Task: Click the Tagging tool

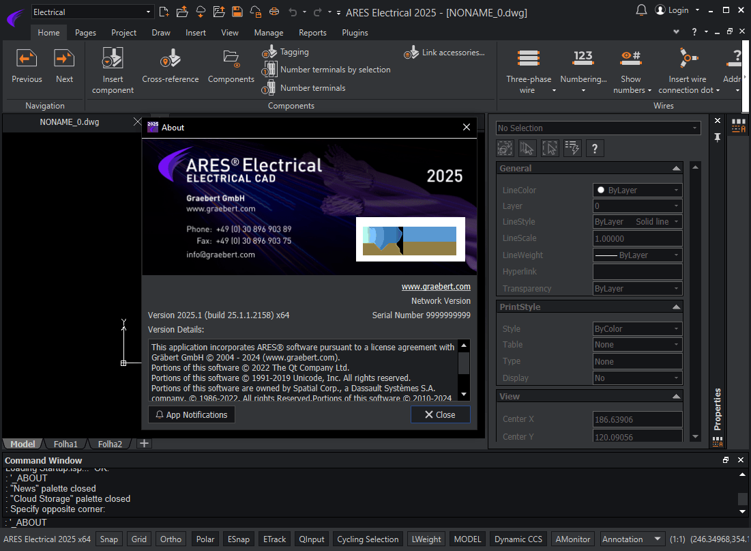Action: click(x=285, y=52)
